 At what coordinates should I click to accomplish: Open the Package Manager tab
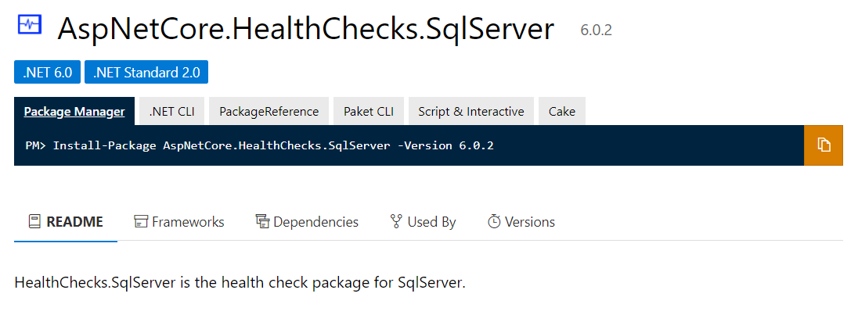pyautogui.click(x=74, y=111)
